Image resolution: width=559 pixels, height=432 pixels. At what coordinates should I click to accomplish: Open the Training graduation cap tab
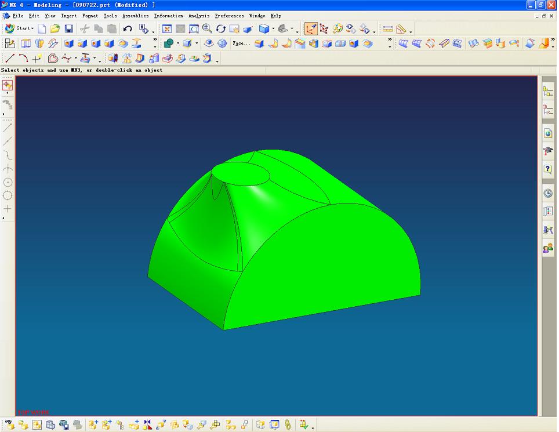click(548, 151)
